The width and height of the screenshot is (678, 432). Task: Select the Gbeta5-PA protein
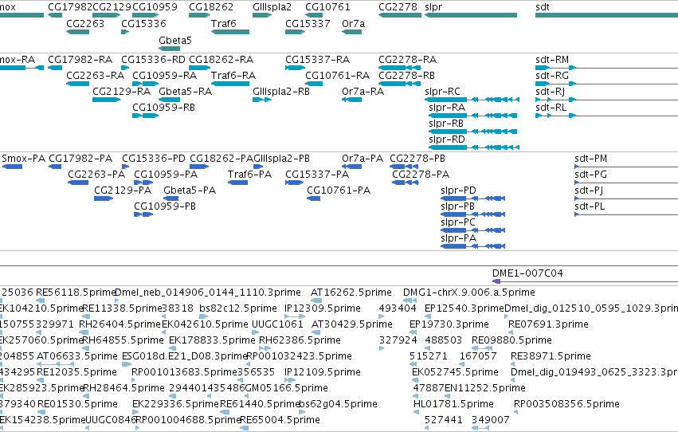(170, 198)
